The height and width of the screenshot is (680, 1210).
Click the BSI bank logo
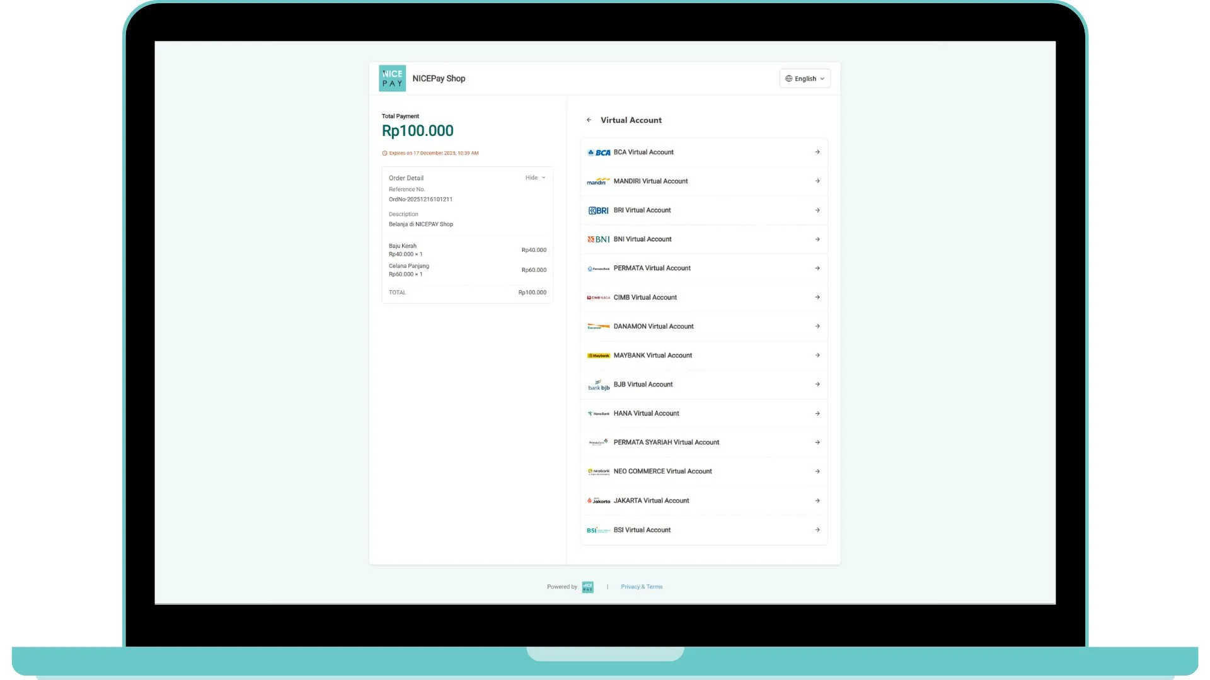point(599,530)
